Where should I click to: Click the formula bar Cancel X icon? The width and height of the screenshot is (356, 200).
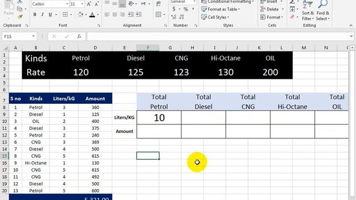(x=54, y=37)
